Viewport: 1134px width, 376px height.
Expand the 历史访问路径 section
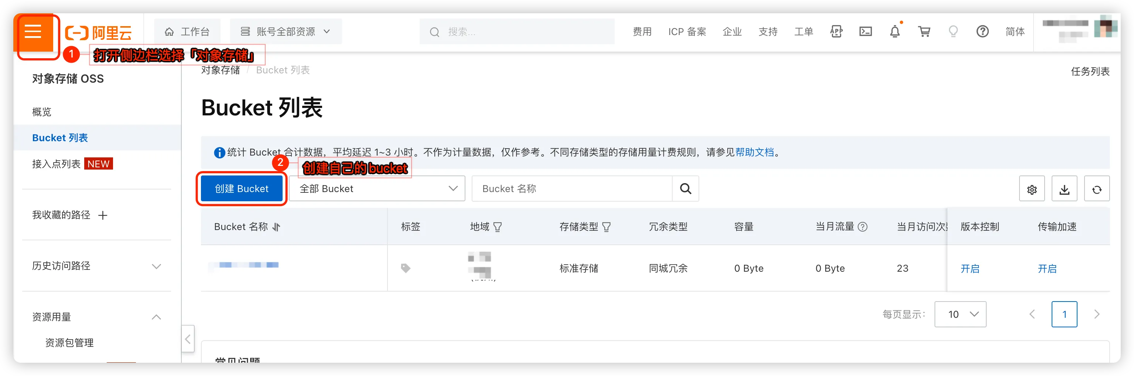[x=156, y=266]
